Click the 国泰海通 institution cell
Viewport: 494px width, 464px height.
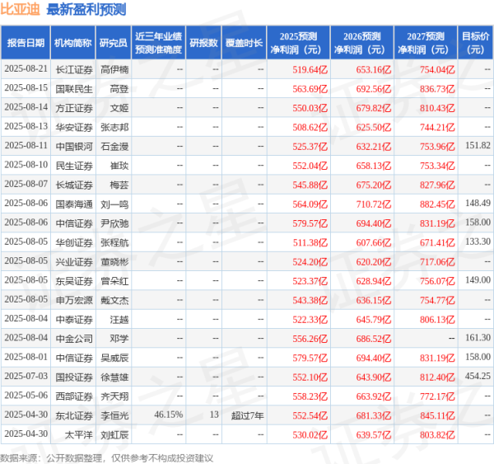click(74, 204)
